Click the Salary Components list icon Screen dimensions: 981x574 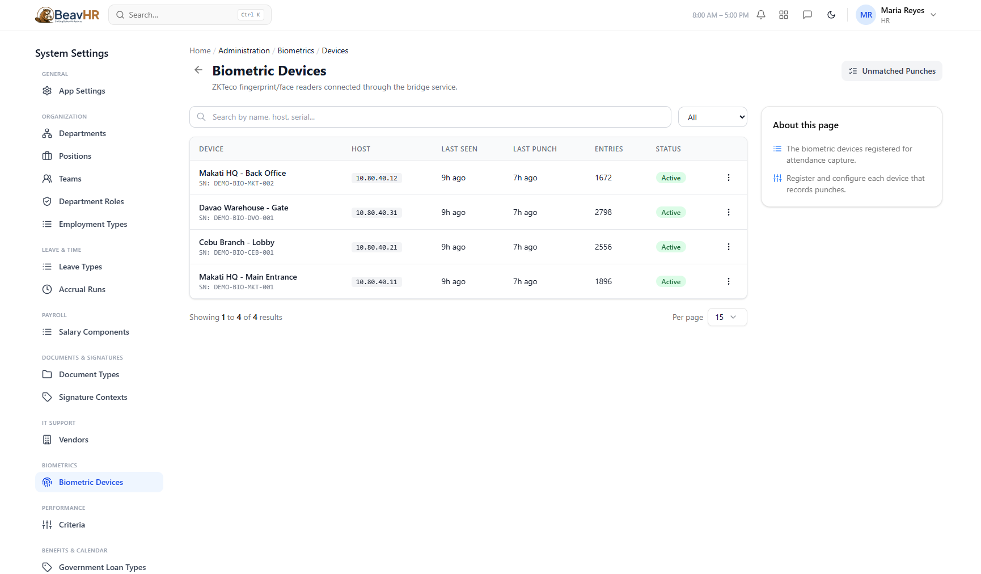47,332
